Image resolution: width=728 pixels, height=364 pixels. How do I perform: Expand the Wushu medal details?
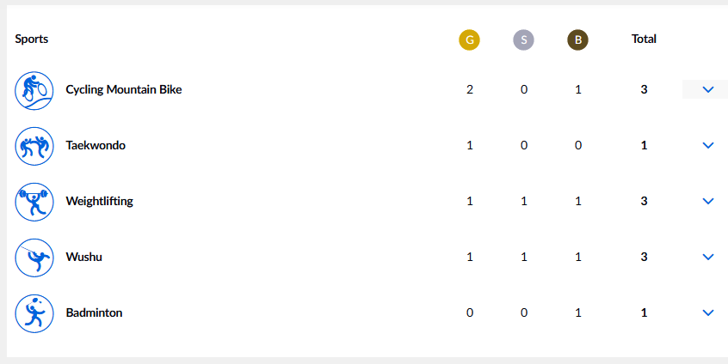coord(708,257)
